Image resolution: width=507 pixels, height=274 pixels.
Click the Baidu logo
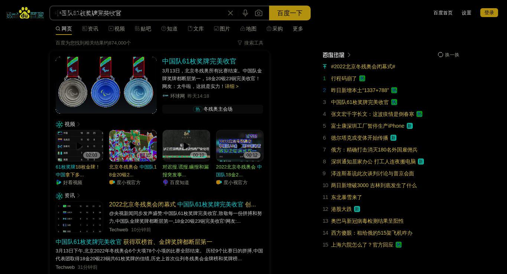click(x=25, y=13)
